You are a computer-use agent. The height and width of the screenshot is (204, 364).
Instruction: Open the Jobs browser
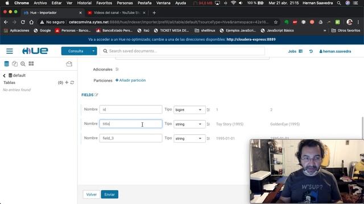pyautogui.click(x=295, y=52)
